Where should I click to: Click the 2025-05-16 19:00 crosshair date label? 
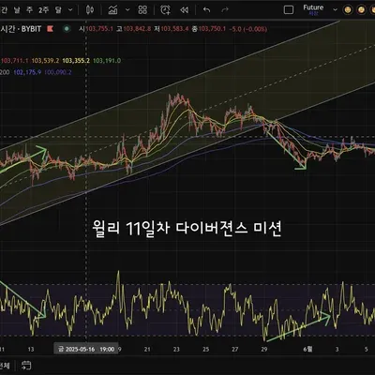(86, 349)
